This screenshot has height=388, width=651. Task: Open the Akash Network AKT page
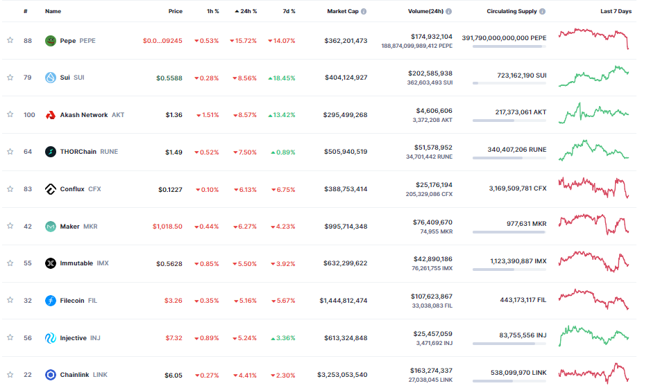[92, 115]
